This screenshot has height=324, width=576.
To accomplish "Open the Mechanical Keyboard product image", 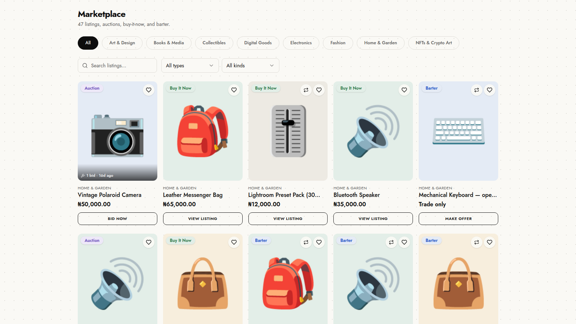I will [x=458, y=131].
